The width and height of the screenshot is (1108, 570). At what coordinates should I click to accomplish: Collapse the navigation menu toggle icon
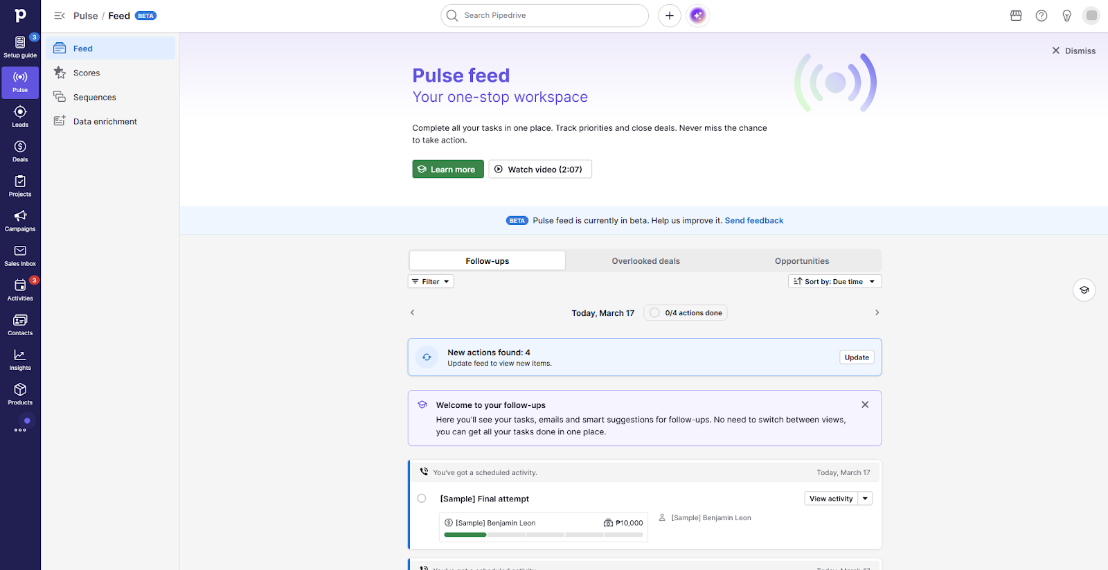(60, 15)
